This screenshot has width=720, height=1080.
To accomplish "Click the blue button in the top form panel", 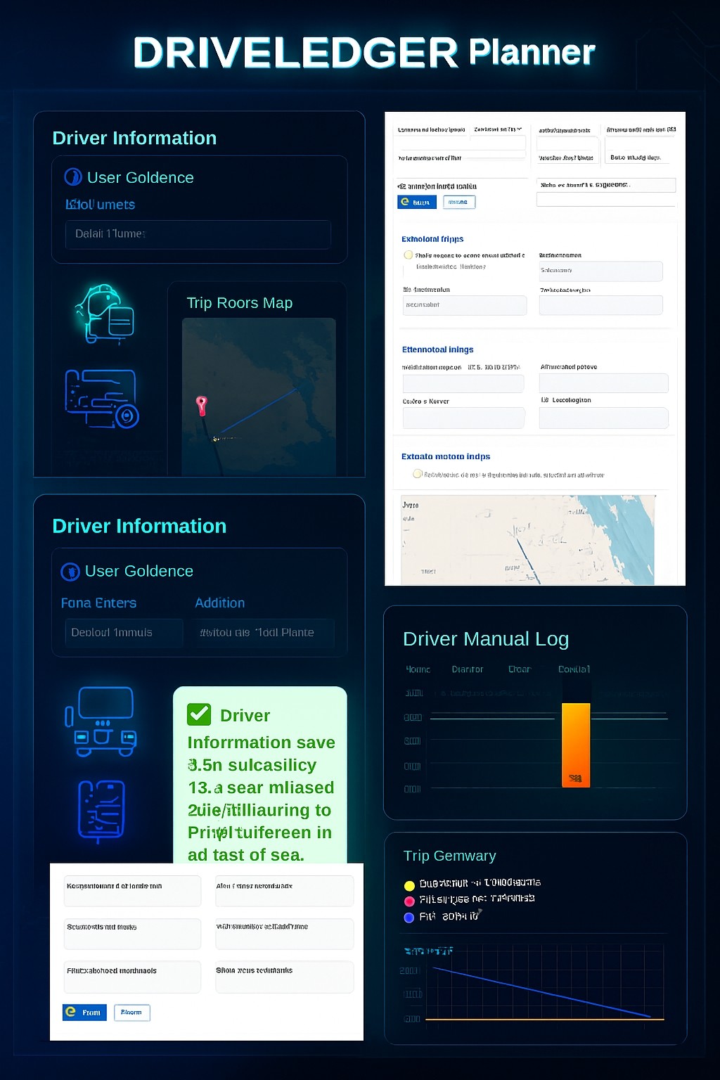I will (x=417, y=202).
